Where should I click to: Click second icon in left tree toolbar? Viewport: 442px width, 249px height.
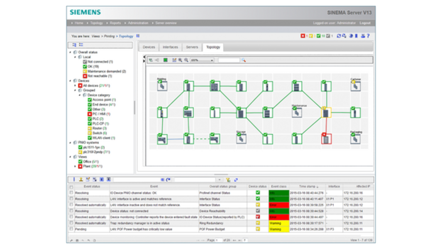81,45
